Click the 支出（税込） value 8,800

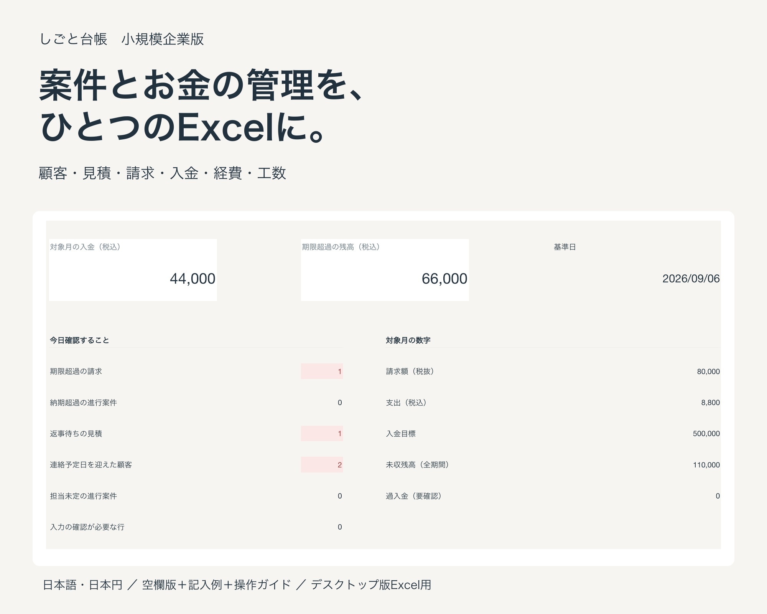[x=711, y=403]
